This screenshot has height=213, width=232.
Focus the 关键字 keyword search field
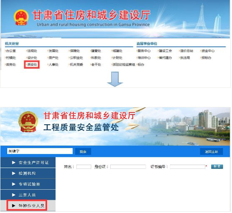point(40,151)
